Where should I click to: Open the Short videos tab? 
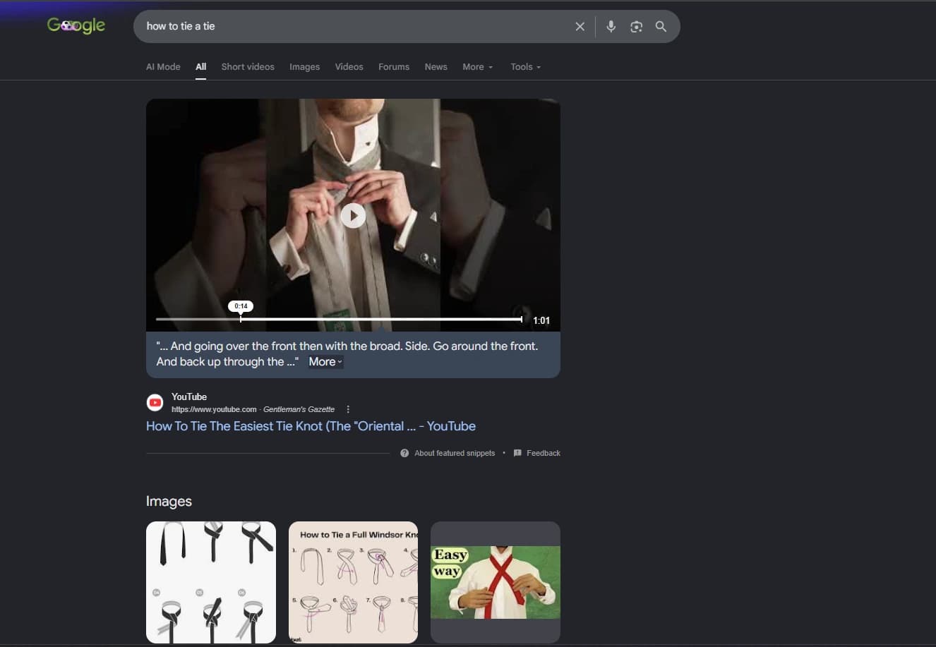(x=248, y=67)
